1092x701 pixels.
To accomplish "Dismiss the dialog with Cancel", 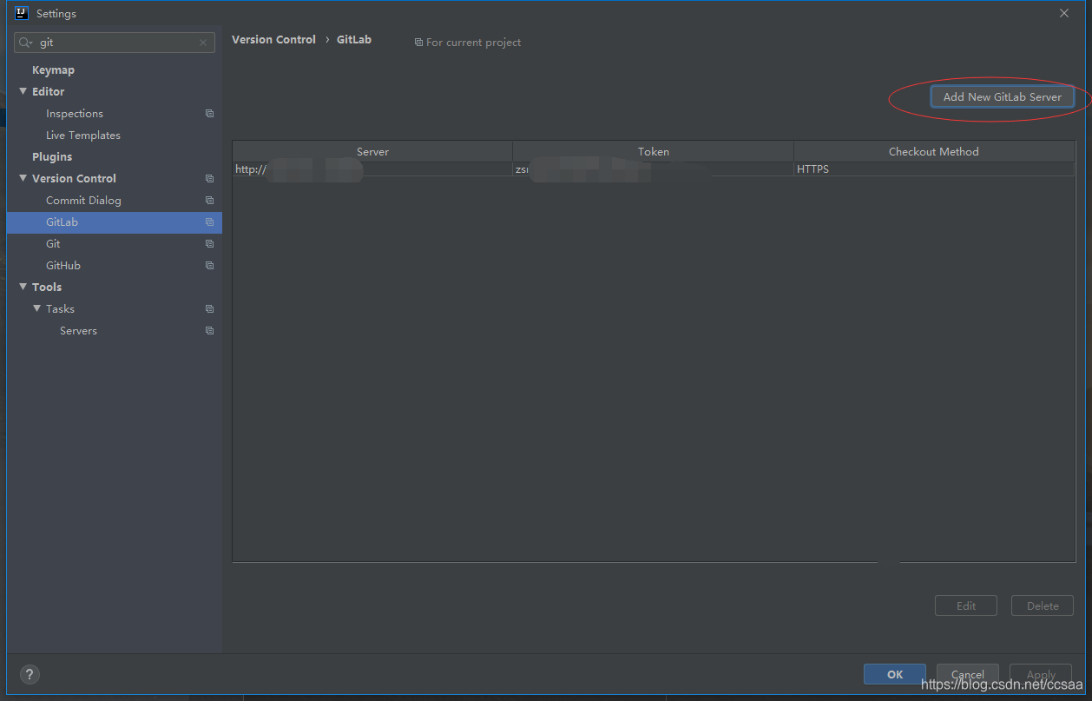I will (967, 674).
